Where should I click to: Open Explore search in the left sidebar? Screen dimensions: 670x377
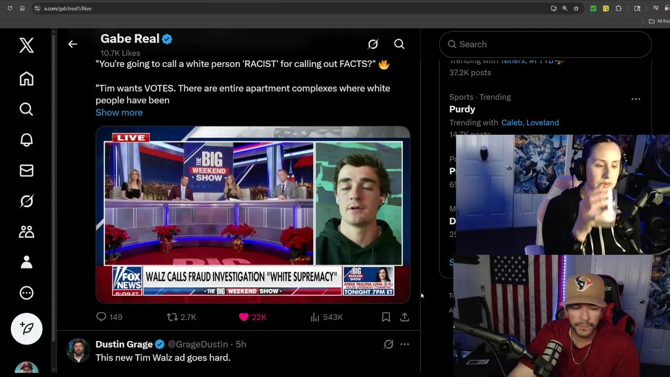pos(27,109)
